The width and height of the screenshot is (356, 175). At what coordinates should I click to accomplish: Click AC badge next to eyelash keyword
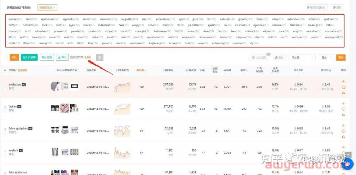[x=21, y=150]
